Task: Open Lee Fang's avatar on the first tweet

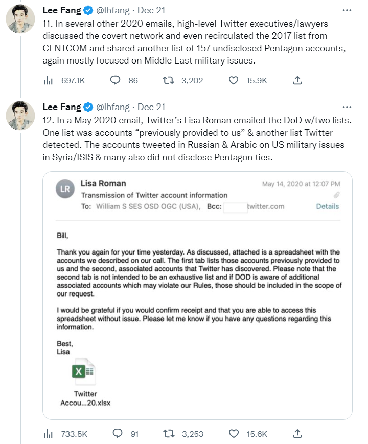Action: click(20, 18)
